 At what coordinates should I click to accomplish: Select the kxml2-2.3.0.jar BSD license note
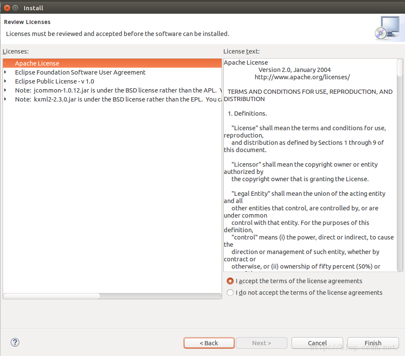click(113, 99)
